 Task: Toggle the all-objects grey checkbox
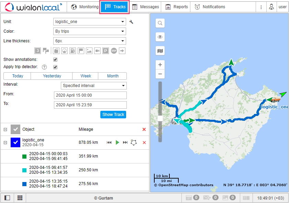(x=15, y=129)
